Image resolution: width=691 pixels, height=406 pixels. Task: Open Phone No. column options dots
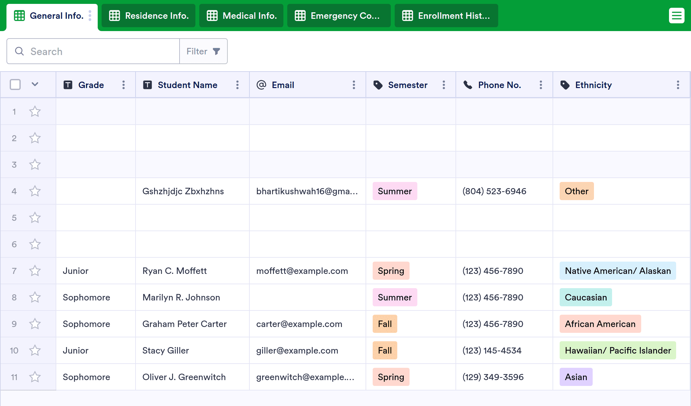[541, 85]
